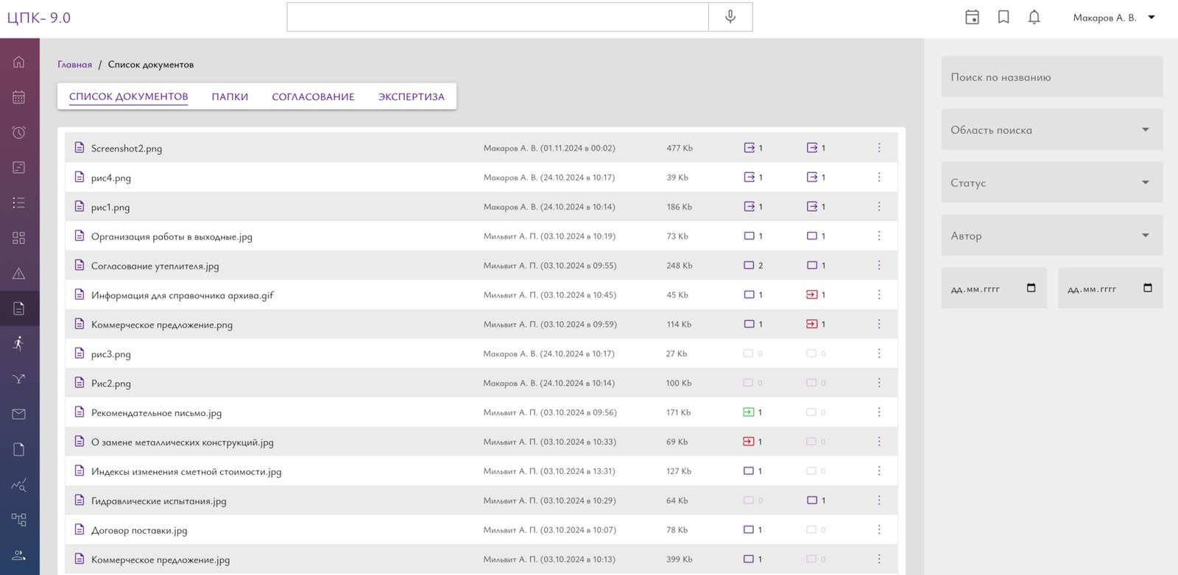
Task: Open the calendar icon in top bar
Action: (972, 17)
